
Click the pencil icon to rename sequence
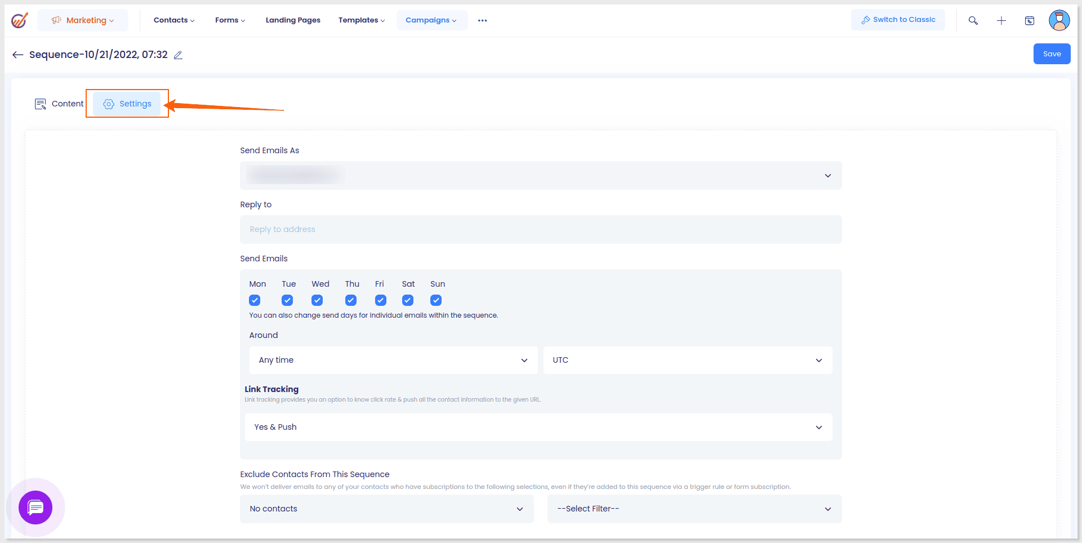[x=178, y=55]
